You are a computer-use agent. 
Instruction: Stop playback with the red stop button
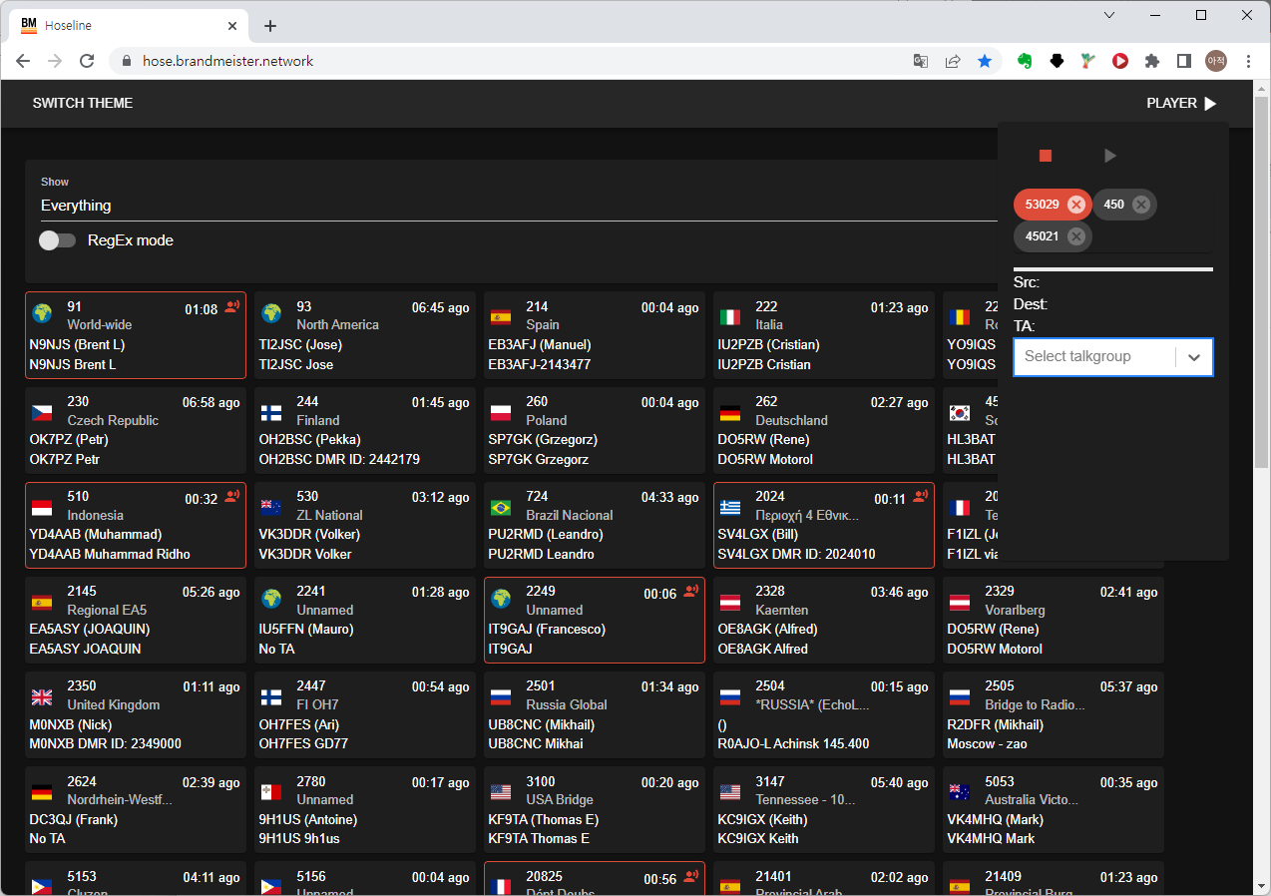click(1046, 156)
